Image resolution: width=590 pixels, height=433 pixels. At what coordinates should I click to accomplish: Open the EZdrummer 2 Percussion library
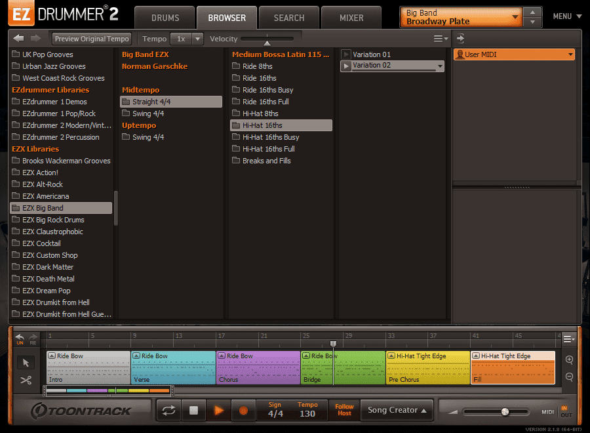61,137
